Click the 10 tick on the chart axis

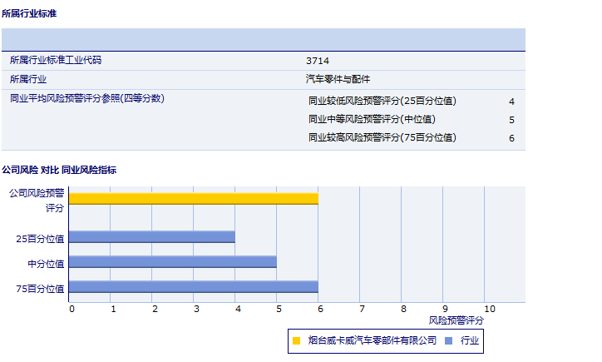pos(489,310)
